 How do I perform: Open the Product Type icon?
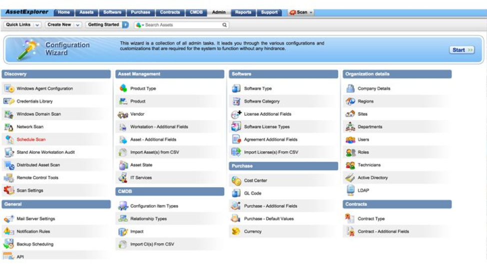[x=123, y=88]
